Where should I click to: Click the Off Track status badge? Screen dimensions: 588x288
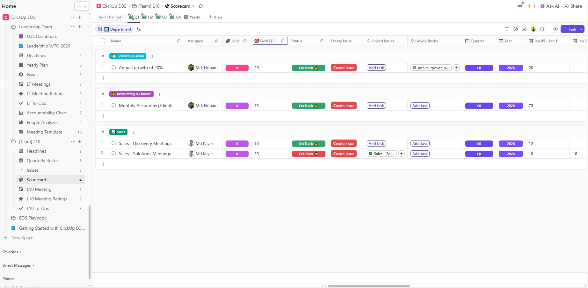[308, 154]
